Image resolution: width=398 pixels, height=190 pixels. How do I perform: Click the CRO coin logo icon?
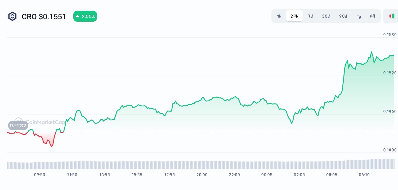[x=12, y=16]
